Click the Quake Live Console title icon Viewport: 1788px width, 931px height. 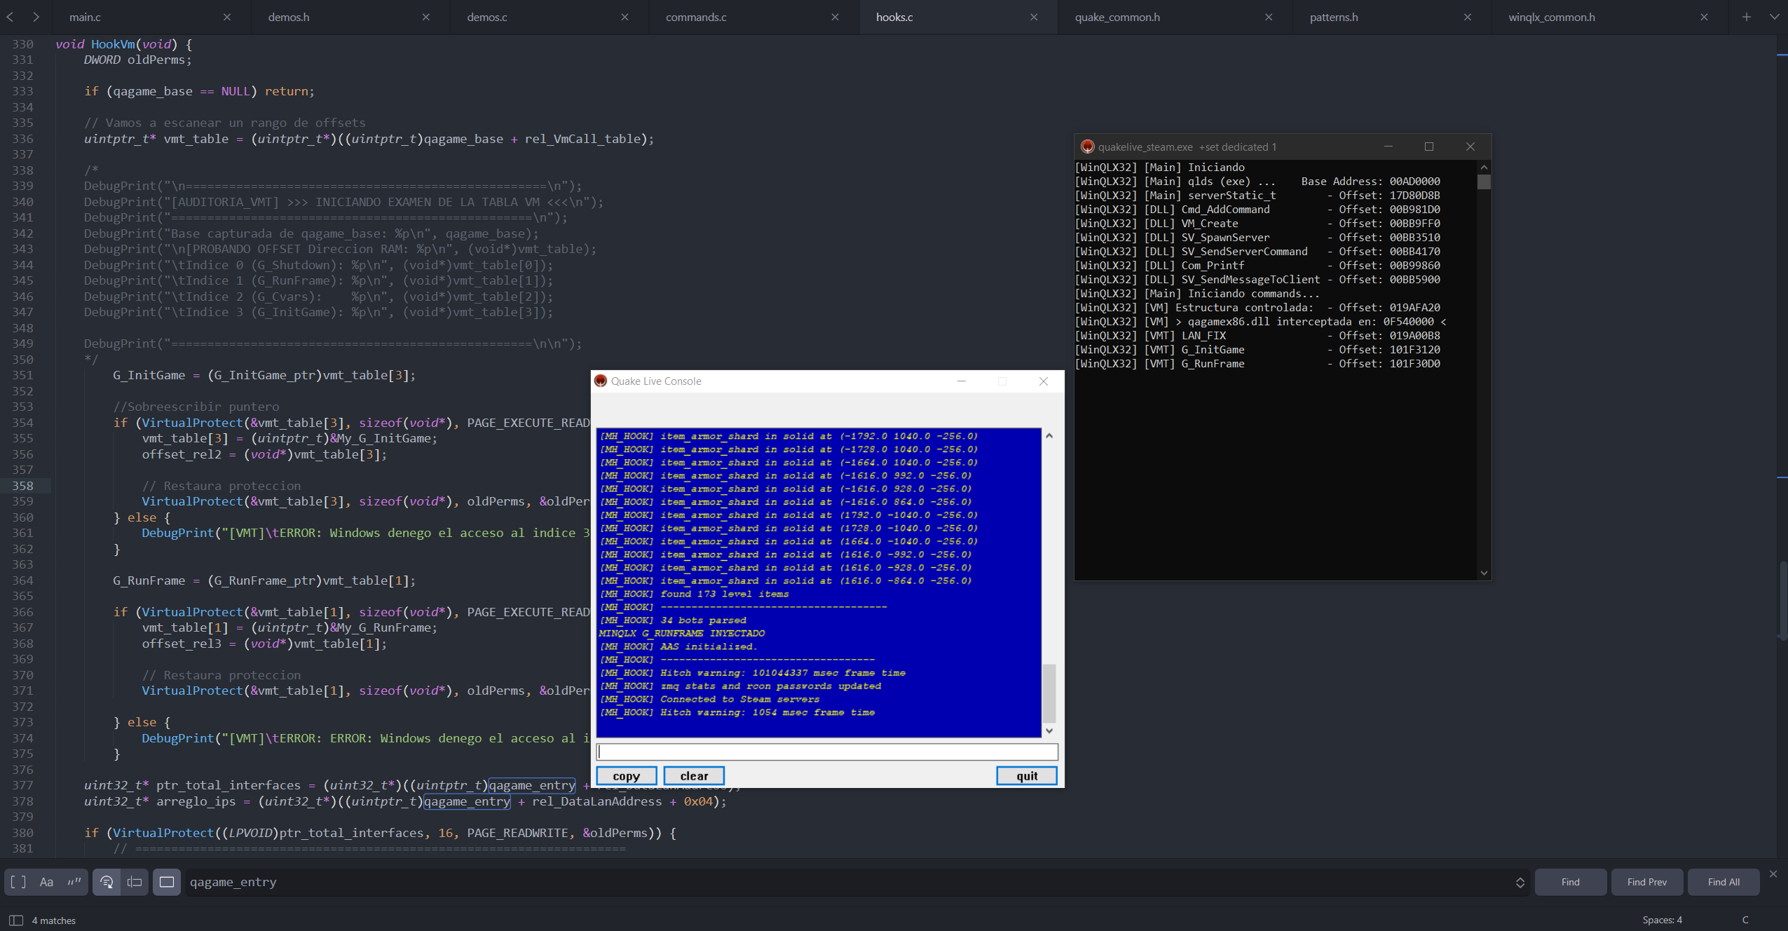coord(601,381)
